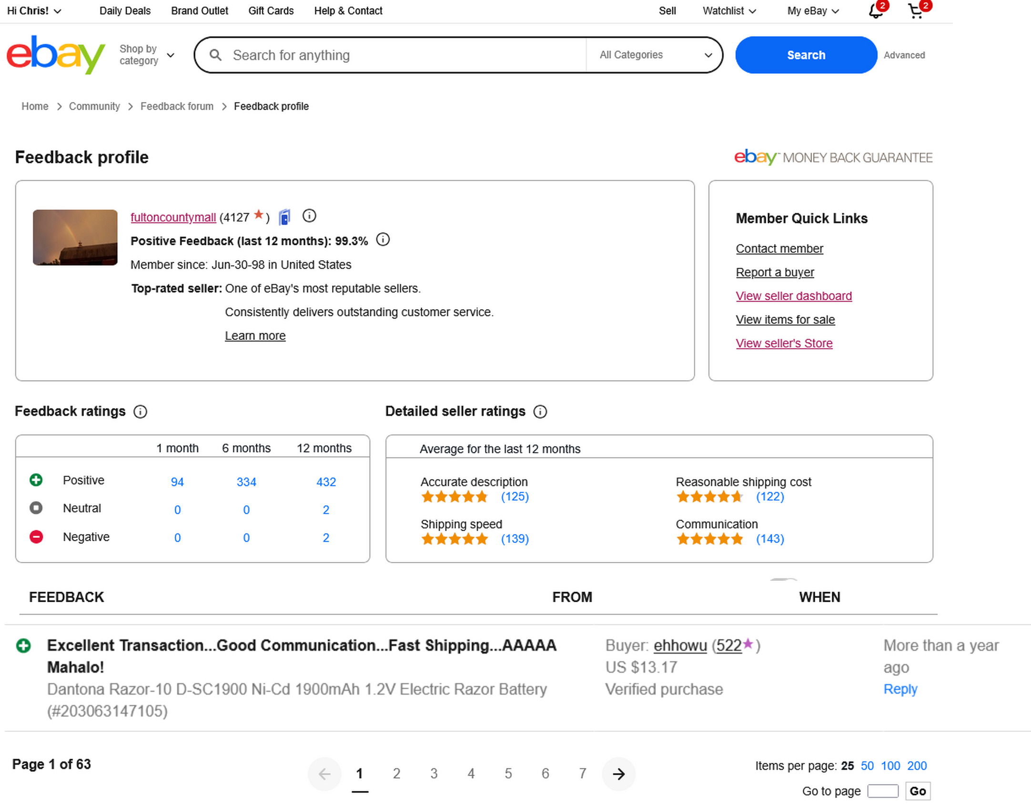Click the info icon beside Positive Feedback percentage
The image size is (1031, 808).
click(383, 240)
